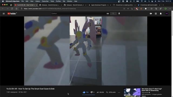Share the video using DELEN
The width and height of the screenshot is (173, 97).
click(x=100, y=92)
